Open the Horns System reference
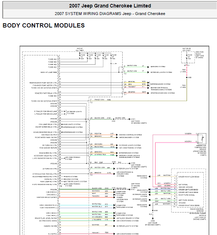 tap(71, 179)
